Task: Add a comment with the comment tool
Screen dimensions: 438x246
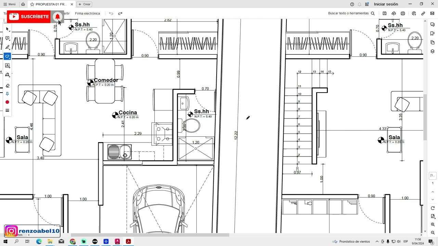Action: point(7,38)
